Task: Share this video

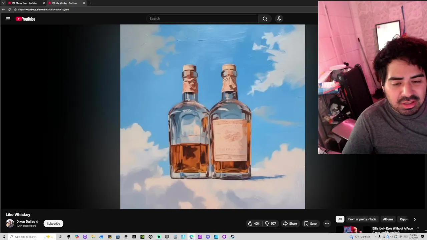Action: point(290,224)
